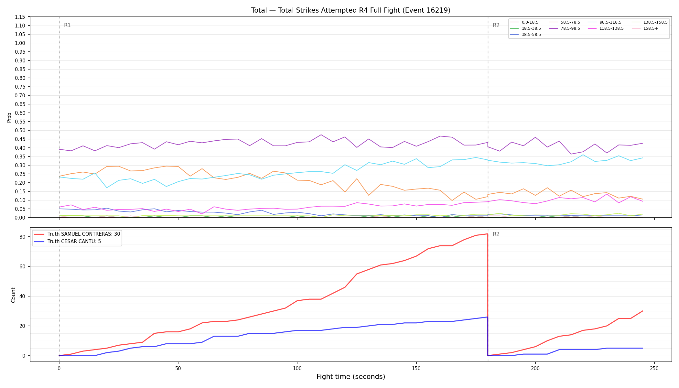Click the chart title mentioning Event 16219

[351, 10]
